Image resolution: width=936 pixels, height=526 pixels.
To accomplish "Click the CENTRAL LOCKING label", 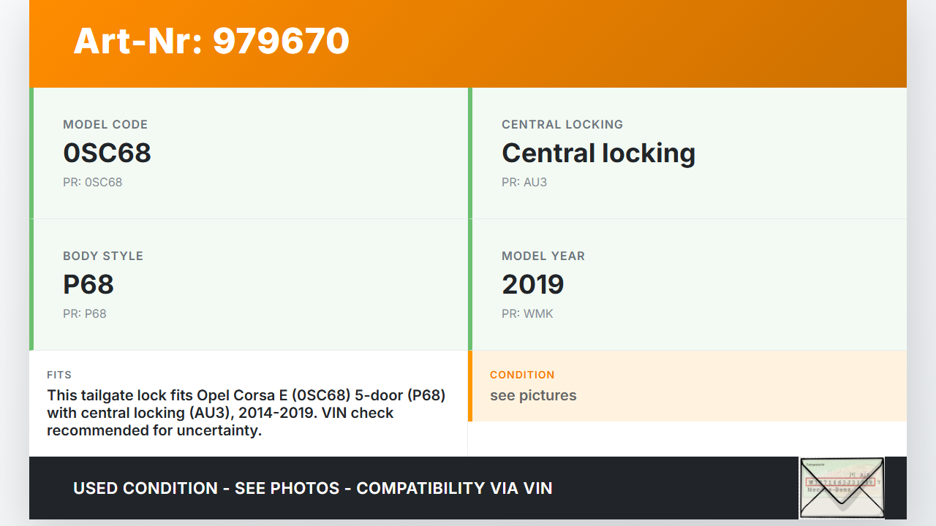I will point(562,124).
